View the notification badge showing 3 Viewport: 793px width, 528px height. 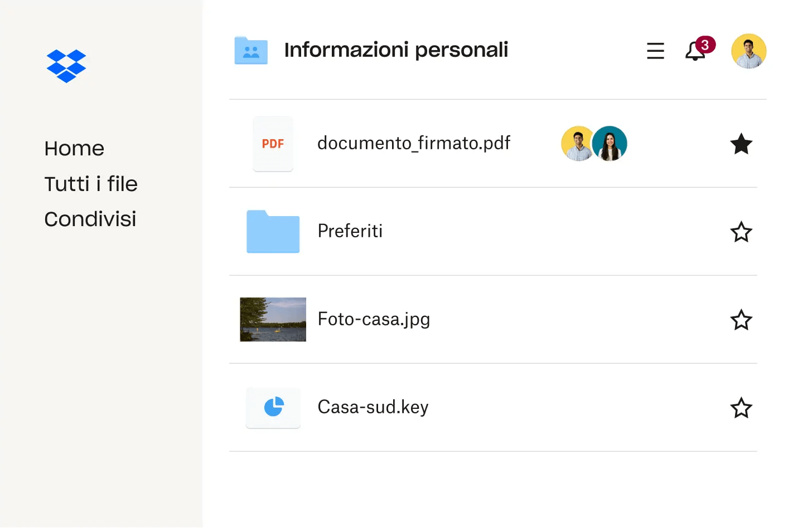pos(705,45)
